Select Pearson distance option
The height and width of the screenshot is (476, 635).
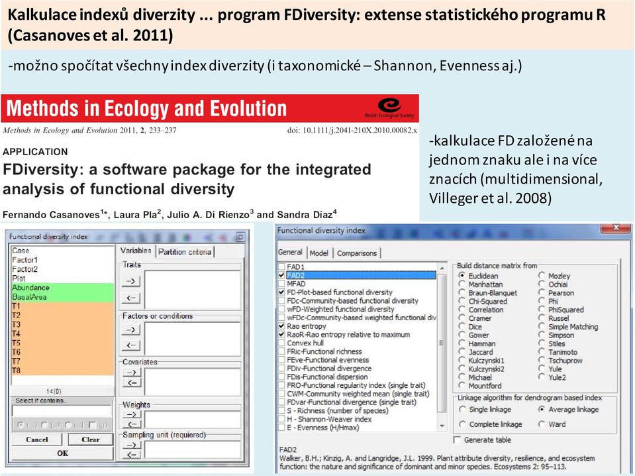coord(542,292)
